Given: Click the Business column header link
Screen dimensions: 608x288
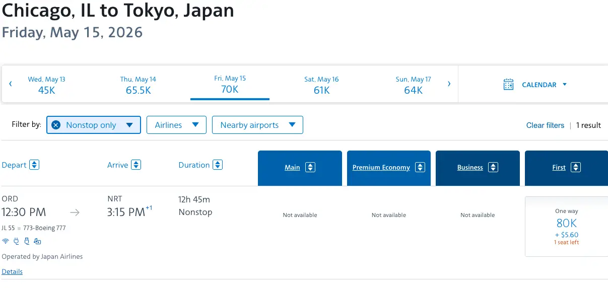Looking at the screenshot, I should (x=470, y=168).
